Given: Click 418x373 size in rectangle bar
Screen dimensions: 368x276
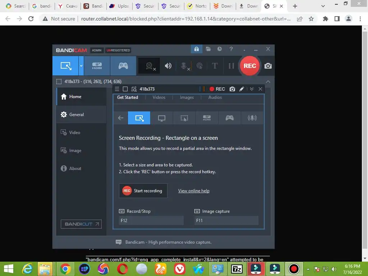Looking at the screenshot, I should [x=147, y=89].
